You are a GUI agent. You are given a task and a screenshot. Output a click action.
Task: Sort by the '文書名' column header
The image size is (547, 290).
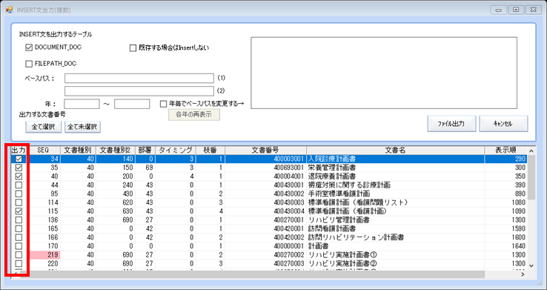pos(396,150)
